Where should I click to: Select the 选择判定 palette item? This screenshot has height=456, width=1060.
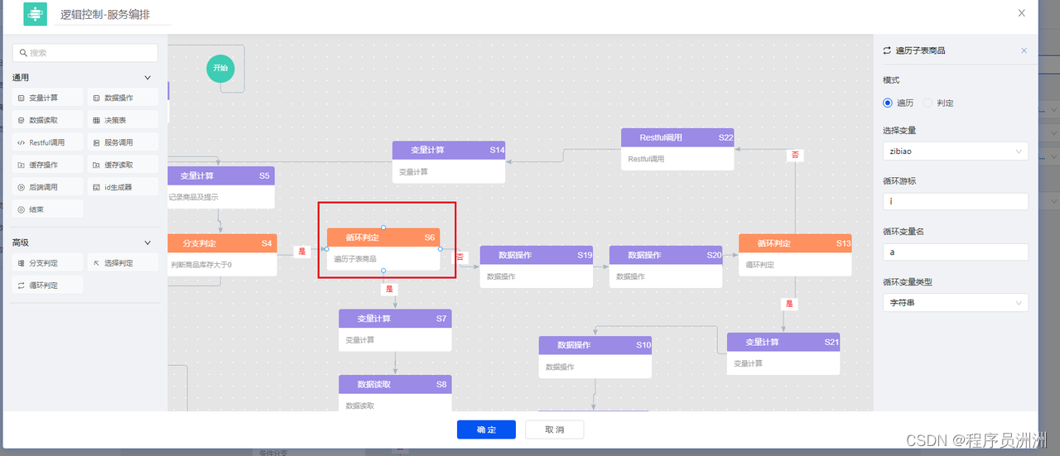[123, 262]
